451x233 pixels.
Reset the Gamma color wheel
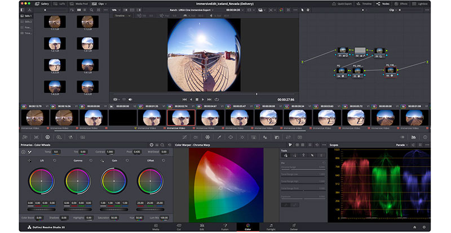[91, 160]
